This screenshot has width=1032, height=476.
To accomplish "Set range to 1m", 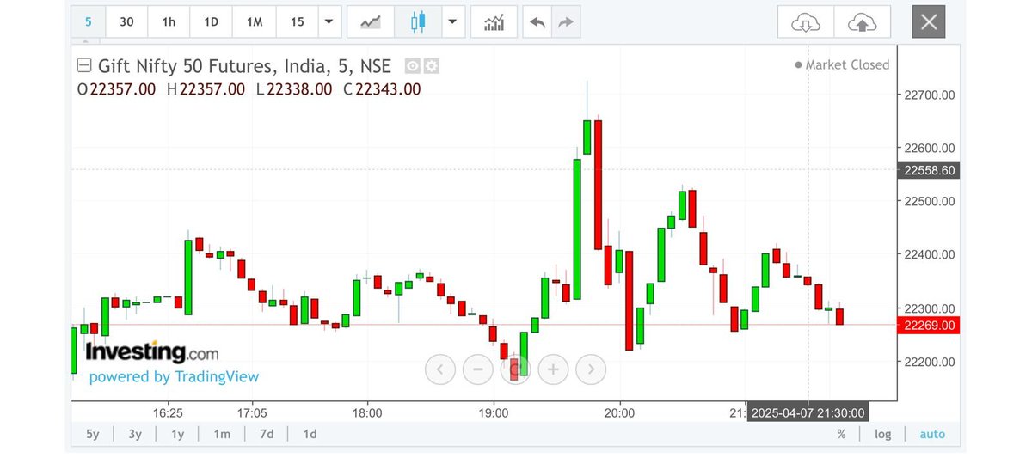I will pos(222,434).
